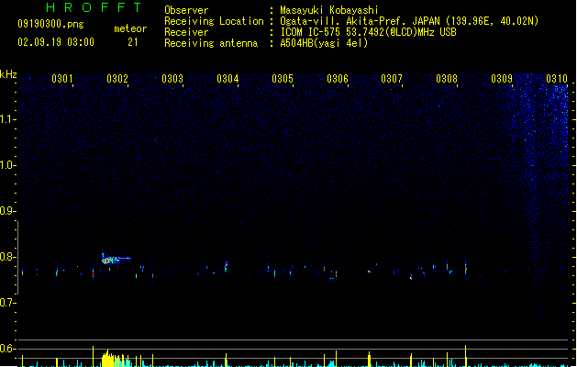This screenshot has height=367, width=577.
Task: Click the Receiving antenna label
Action: click(211, 43)
